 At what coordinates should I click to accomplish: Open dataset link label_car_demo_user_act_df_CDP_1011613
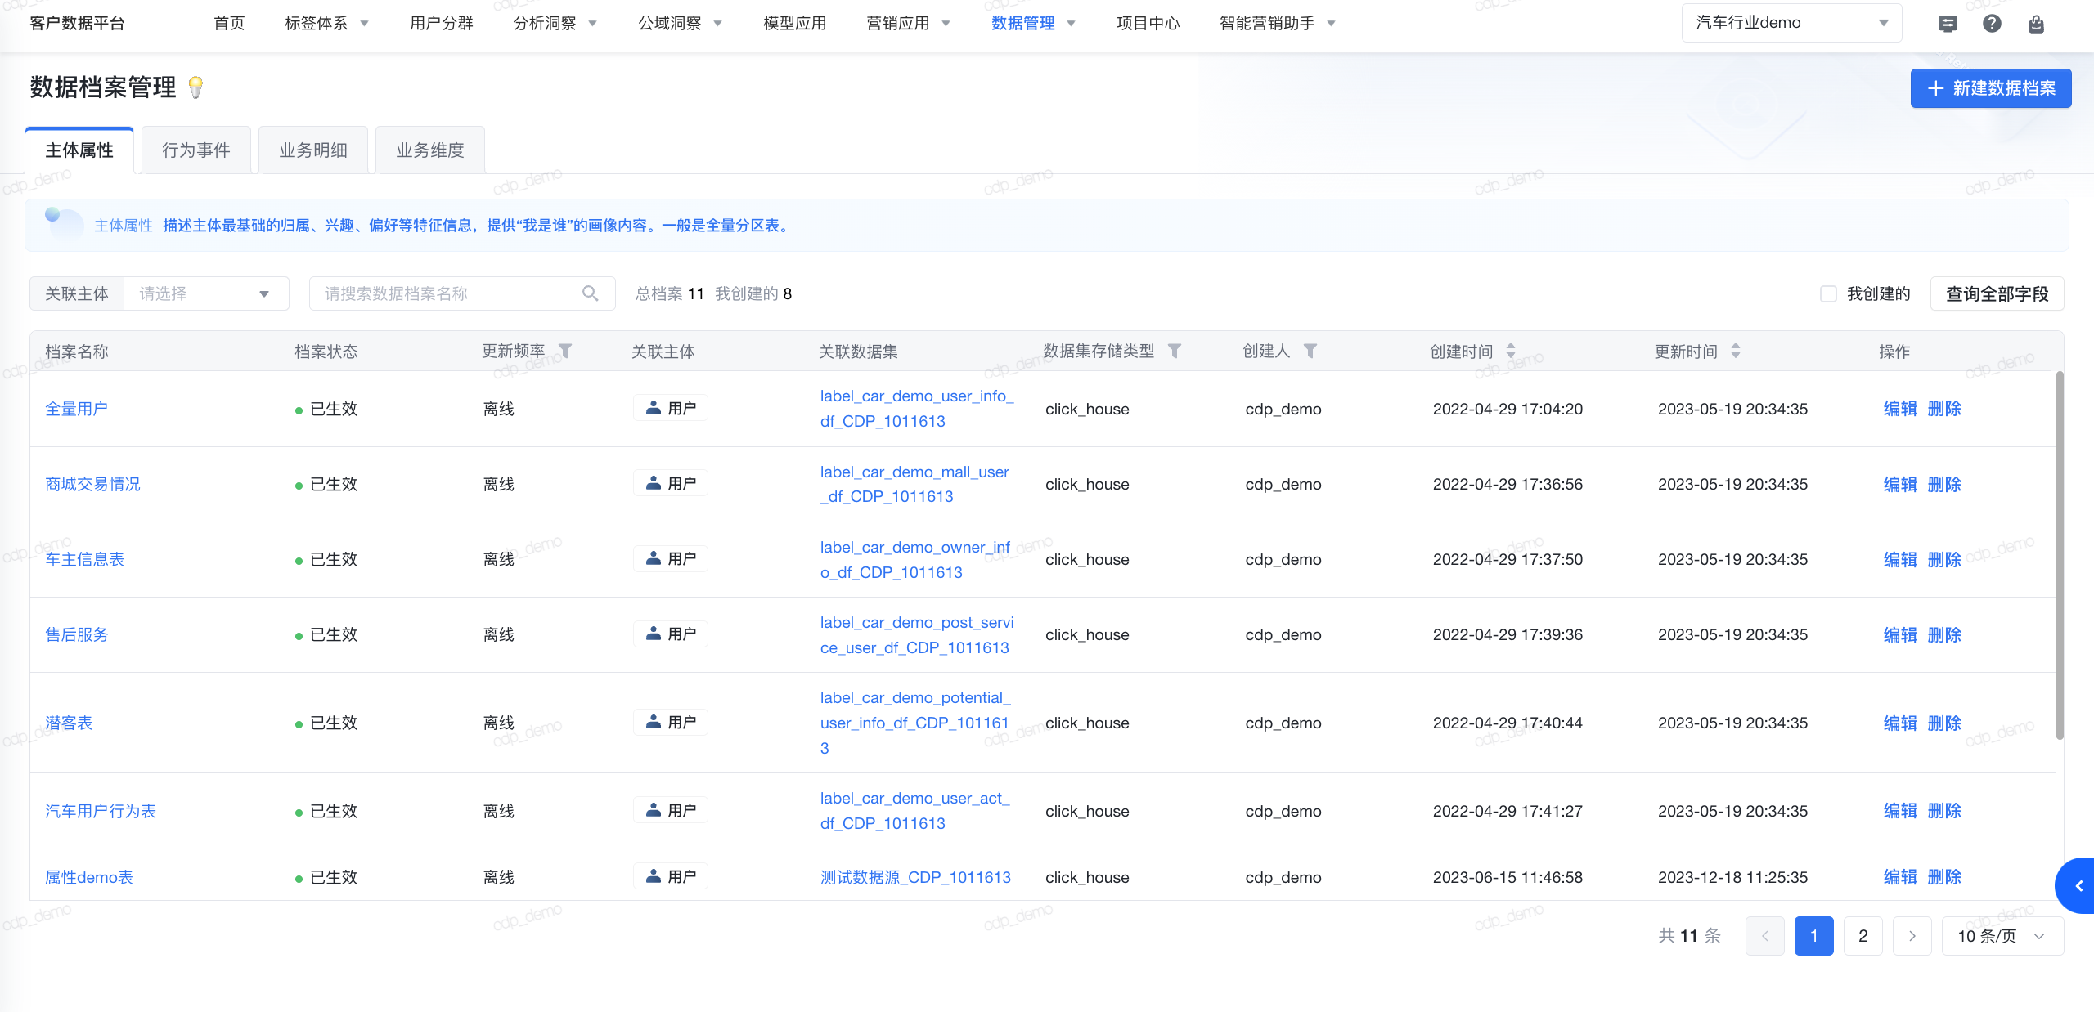click(x=915, y=811)
